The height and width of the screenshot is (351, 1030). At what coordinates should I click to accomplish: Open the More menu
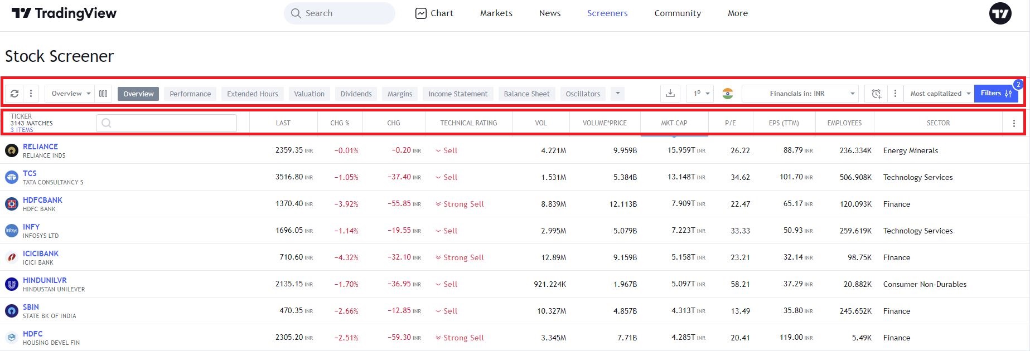738,13
